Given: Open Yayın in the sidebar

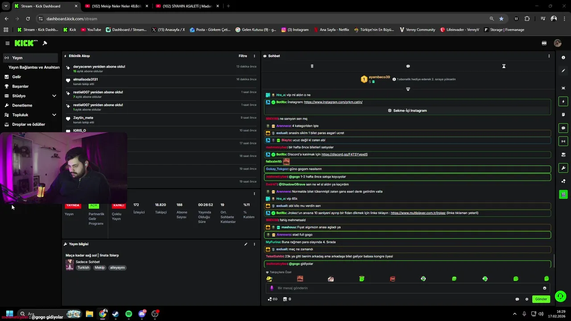Looking at the screenshot, I should 30,58.
